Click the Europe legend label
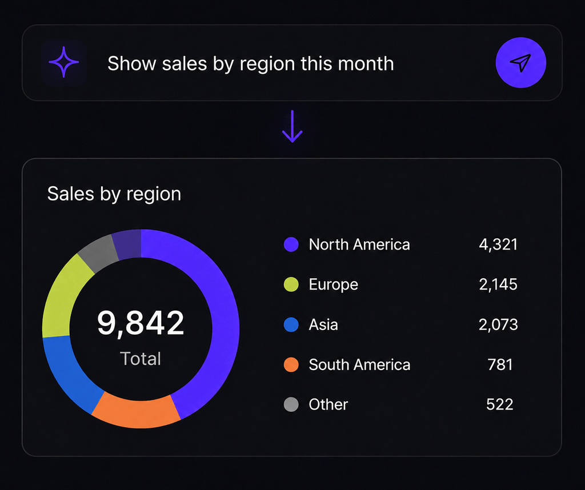This screenshot has width=585, height=490. [x=333, y=284]
